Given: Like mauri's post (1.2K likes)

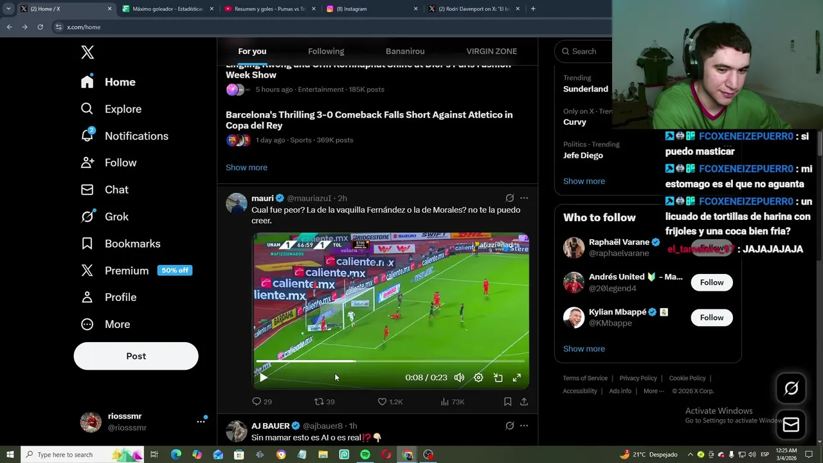Looking at the screenshot, I should [x=390, y=401].
